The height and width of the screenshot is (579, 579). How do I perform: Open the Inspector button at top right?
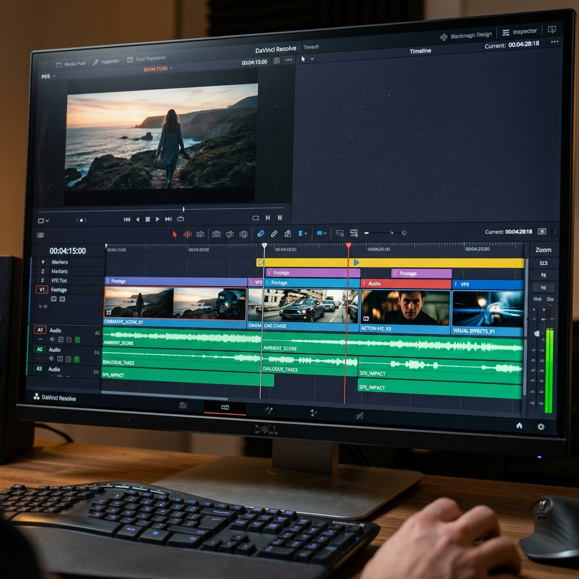click(520, 32)
